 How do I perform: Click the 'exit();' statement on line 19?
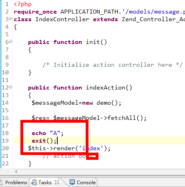44,141
